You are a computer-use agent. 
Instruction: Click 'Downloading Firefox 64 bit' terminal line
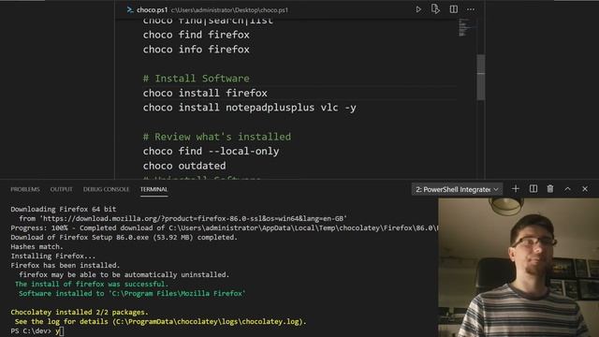tap(64, 210)
